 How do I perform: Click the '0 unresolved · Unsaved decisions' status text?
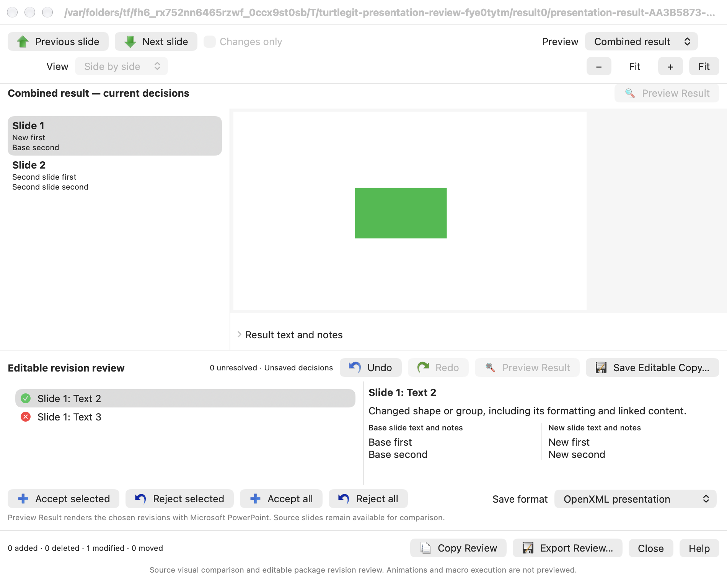click(x=271, y=368)
